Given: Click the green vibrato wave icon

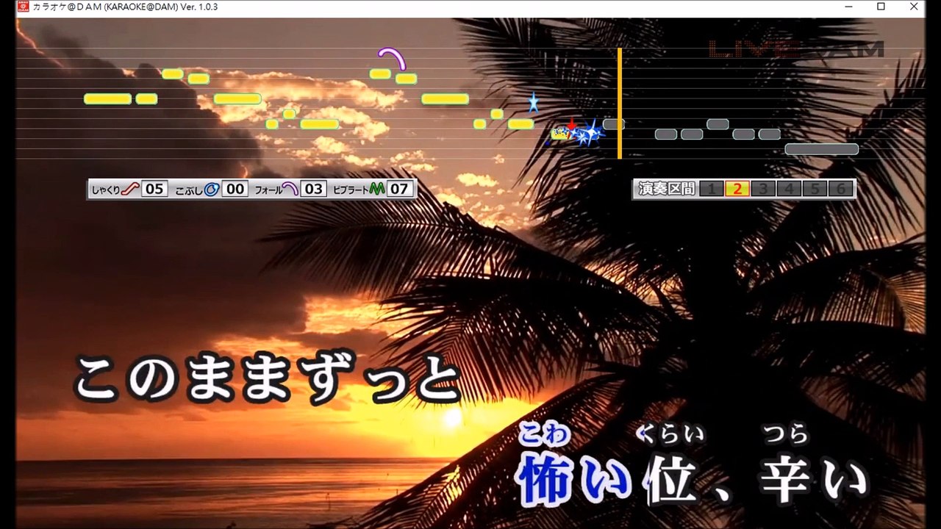Looking at the screenshot, I should [x=377, y=189].
